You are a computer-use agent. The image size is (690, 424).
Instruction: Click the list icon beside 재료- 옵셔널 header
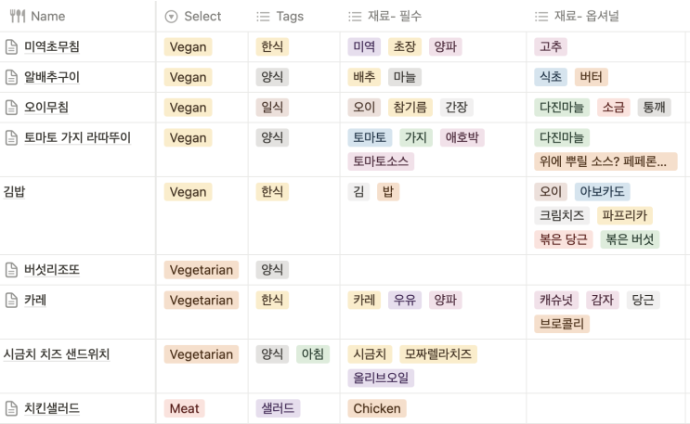[x=541, y=17]
